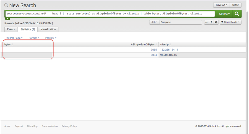Screen dimensions: 249x134
Task: Expand search bar with the green arrow handle
Action: coord(8,19)
